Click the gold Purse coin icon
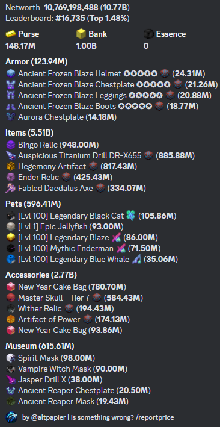220x427 pixels. 11,34
